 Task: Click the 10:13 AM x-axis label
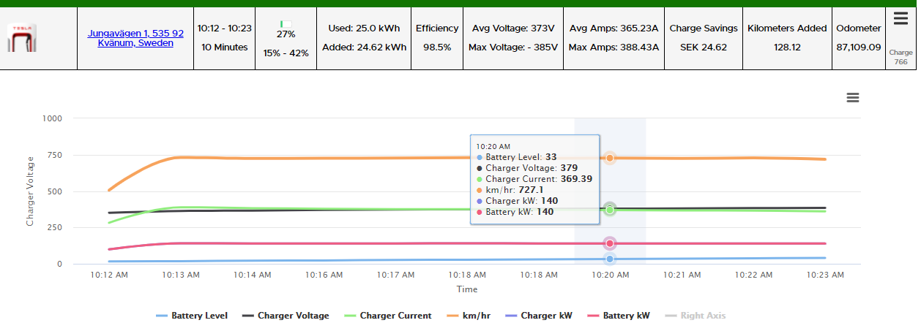click(x=181, y=275)
